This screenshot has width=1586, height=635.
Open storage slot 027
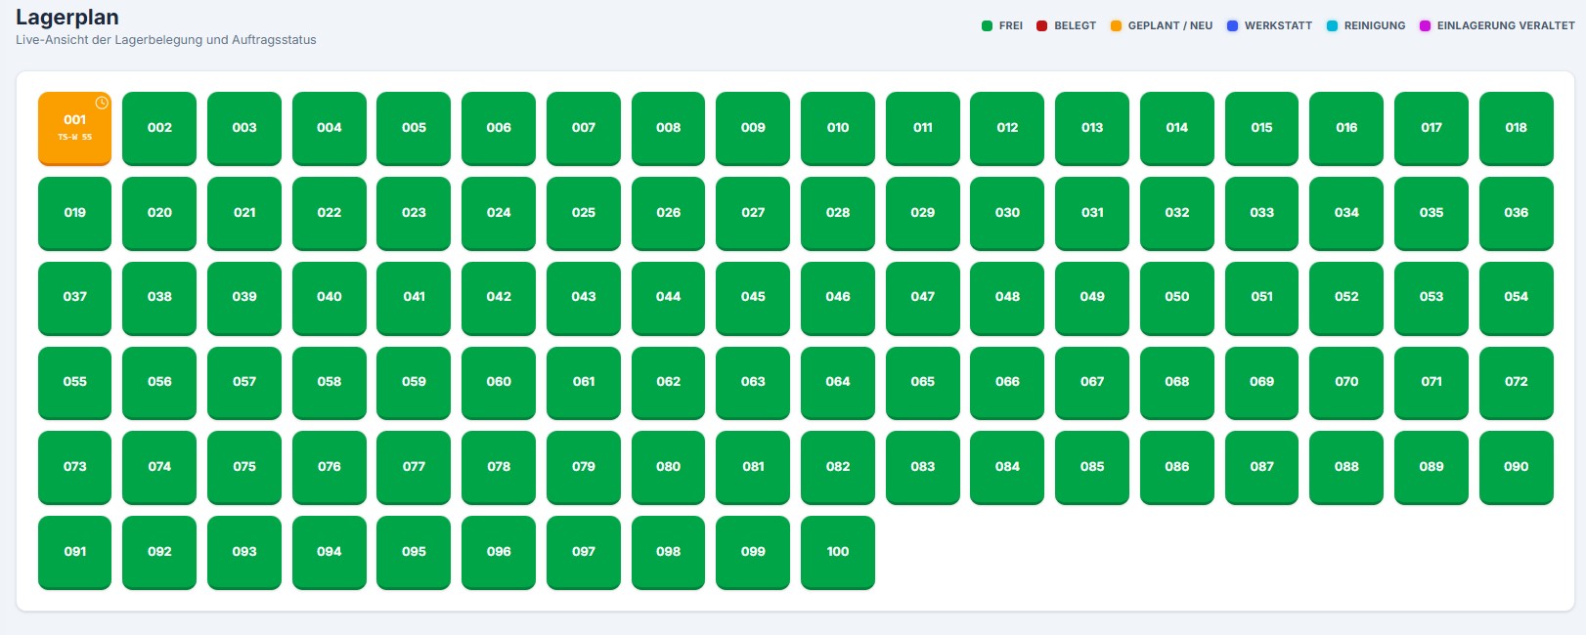tap(753, 213)
